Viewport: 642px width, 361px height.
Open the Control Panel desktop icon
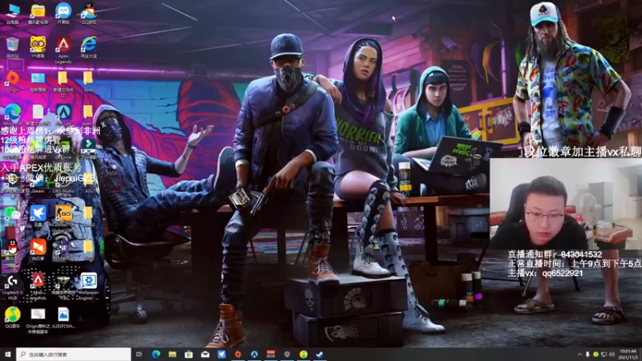(x=38, y=81)
